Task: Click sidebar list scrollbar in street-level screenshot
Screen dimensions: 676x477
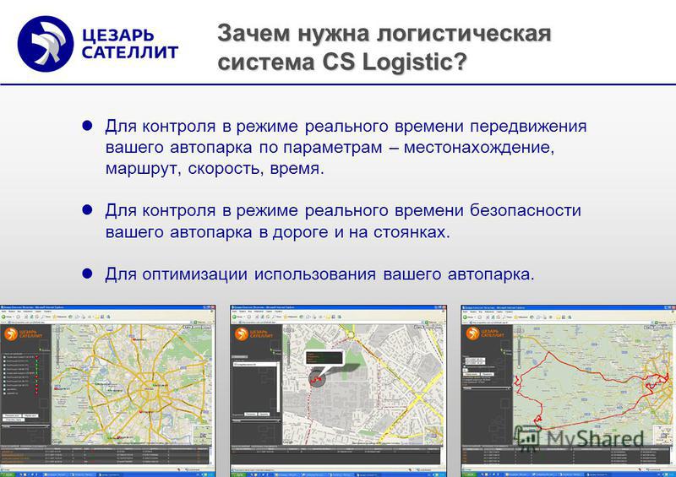Action: pos(278,387)
